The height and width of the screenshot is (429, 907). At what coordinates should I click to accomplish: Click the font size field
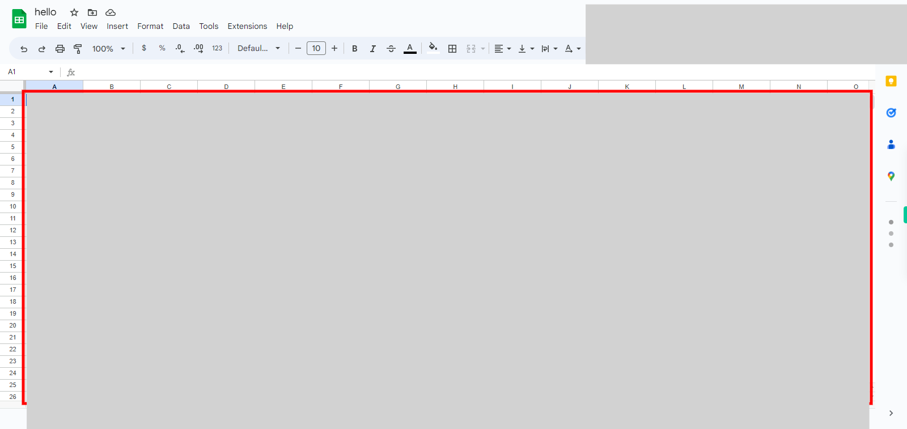[316, 48]
